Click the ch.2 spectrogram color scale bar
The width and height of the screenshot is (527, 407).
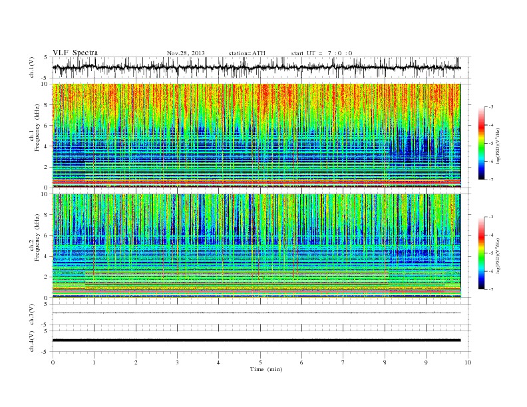tap(481, 253)
